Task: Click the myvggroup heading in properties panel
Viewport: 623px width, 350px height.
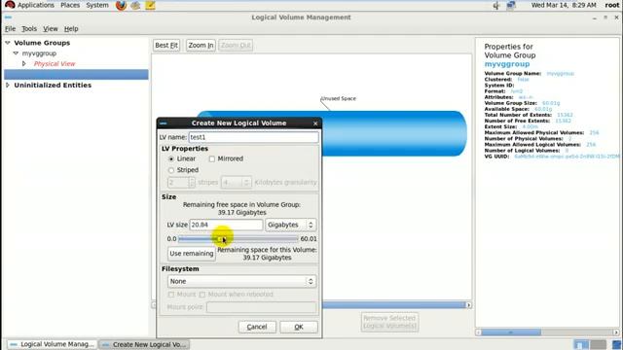Action: (x=506, y=64)
